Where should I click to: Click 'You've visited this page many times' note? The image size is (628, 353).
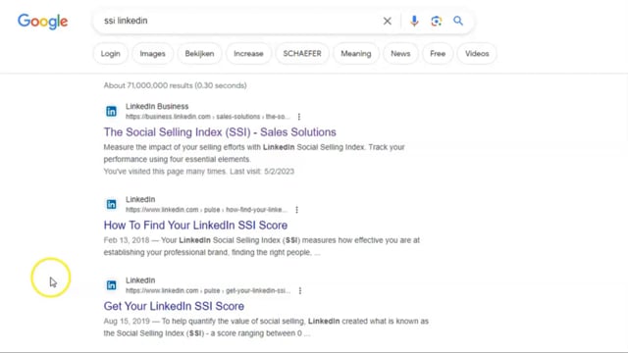[x=198, y=172]
